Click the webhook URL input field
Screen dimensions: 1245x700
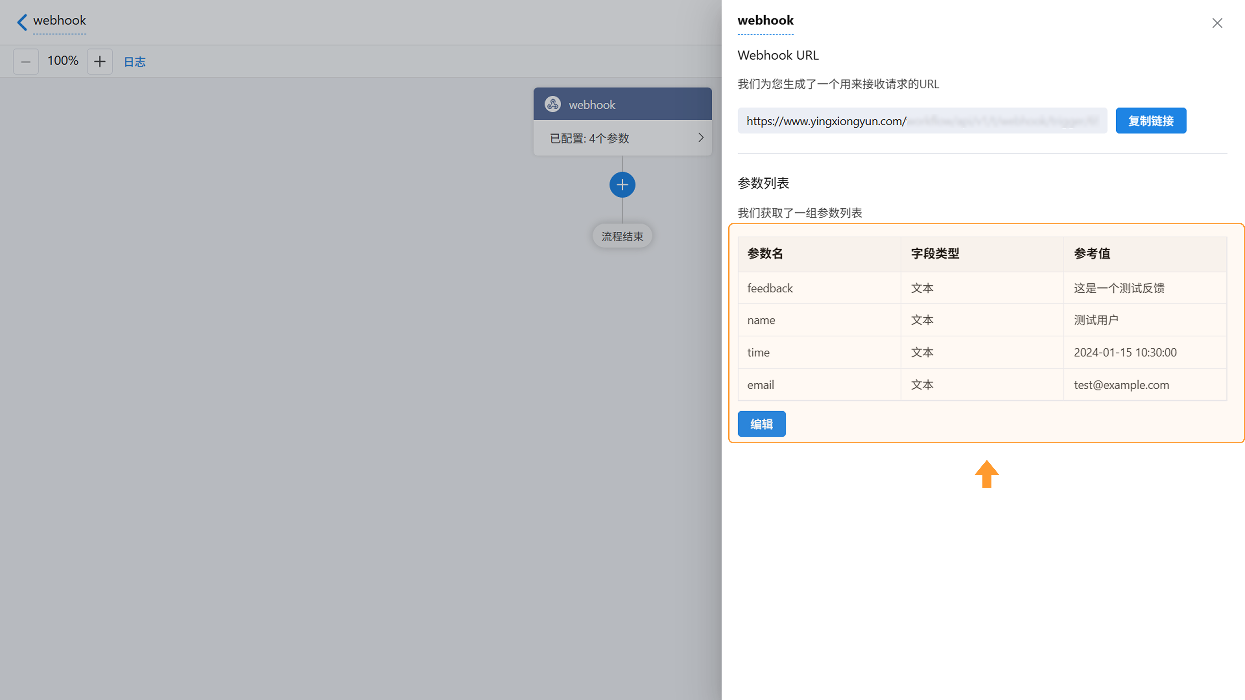coord(922,121)
